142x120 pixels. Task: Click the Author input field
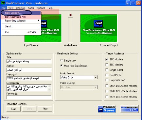(x=29, y=70)
